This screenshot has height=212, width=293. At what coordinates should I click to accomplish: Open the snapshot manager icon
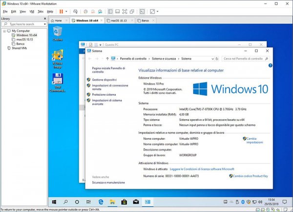pyautogui.click(x=100, y=12)
